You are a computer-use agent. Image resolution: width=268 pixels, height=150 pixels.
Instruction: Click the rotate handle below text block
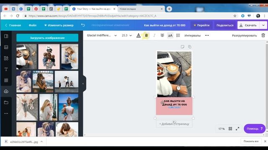point(174,122)
